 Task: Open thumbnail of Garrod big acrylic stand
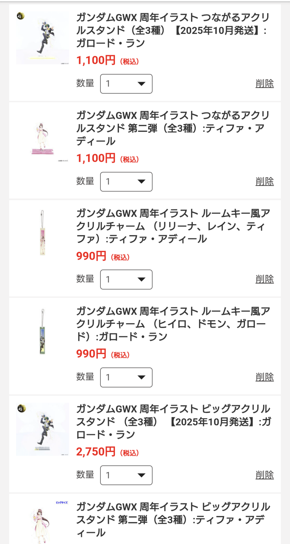pyautogui.click(x=42, y=429)
